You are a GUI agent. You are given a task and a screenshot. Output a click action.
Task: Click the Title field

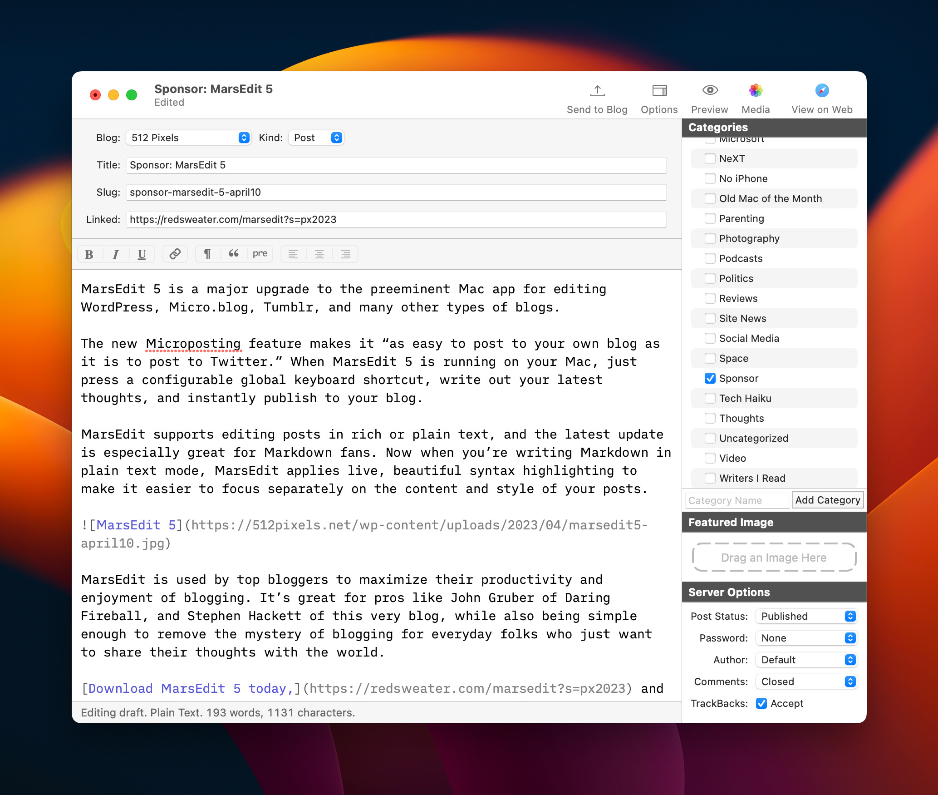[x=396, y=165]
